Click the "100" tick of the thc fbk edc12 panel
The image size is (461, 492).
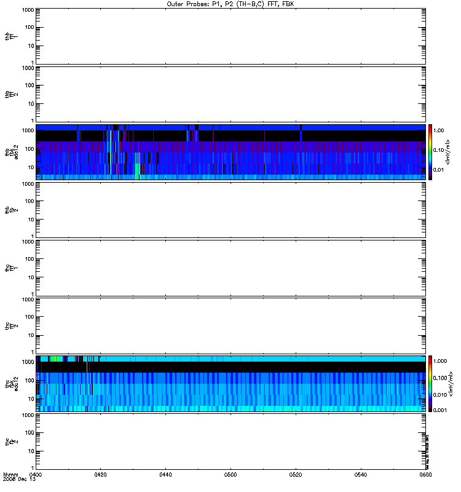(x=30, y=381)
